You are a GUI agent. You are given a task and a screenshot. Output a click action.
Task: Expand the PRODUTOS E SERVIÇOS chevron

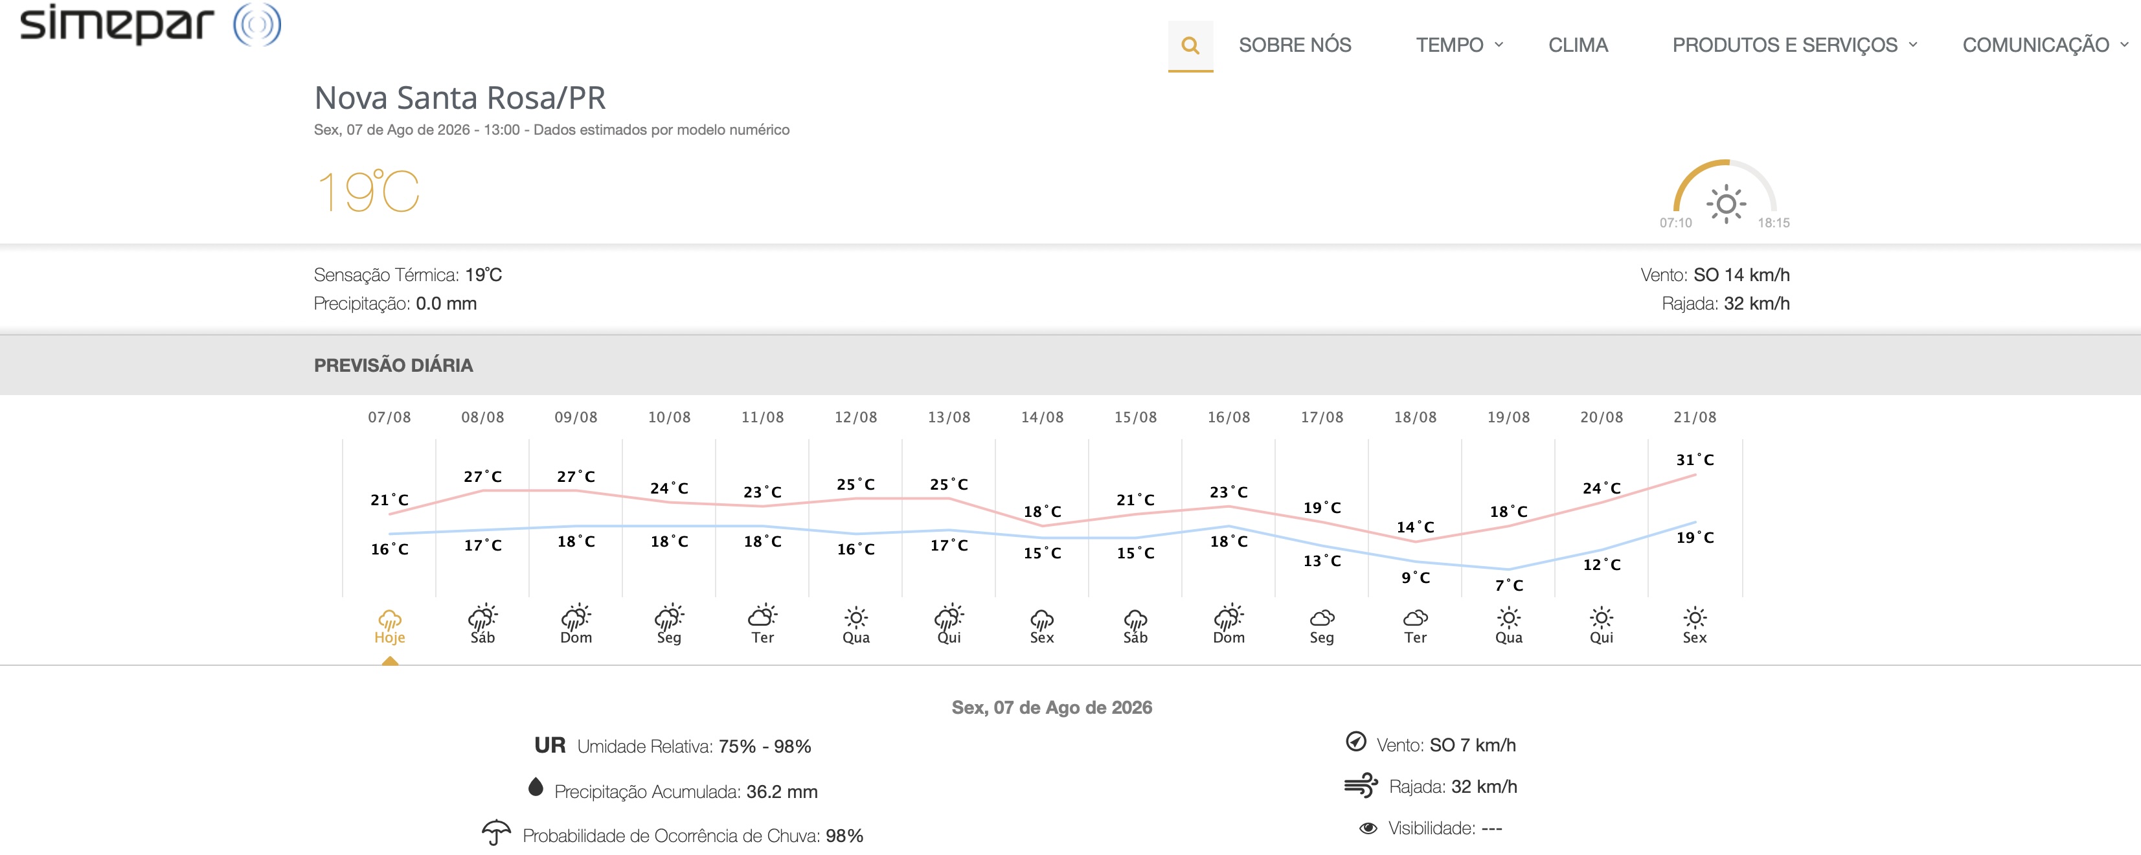1913,45
